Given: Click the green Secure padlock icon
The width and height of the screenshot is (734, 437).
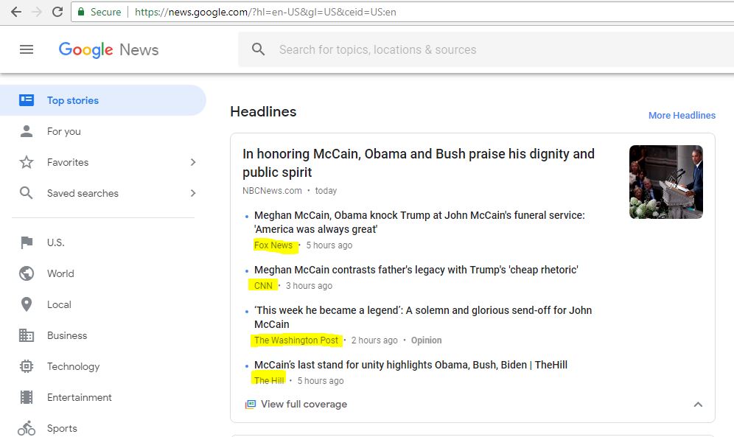Looking at the screenshot, I should pos(81,12).
